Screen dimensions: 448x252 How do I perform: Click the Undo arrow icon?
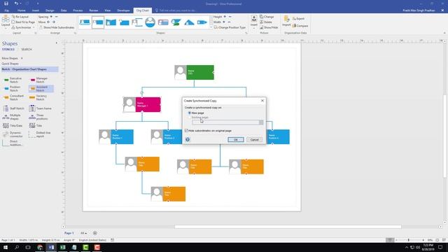point(16,3)
